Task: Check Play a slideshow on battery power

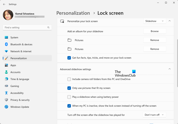Action: (x=69, y=97)
